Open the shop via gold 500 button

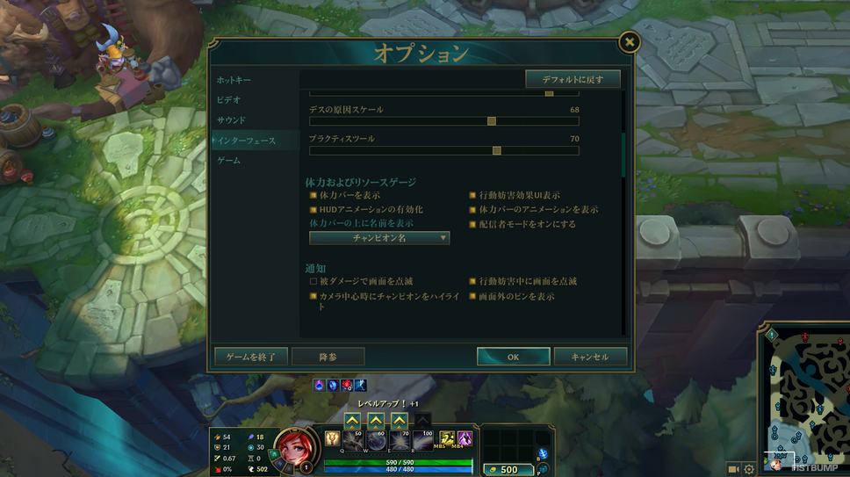(x=508, y=469)
